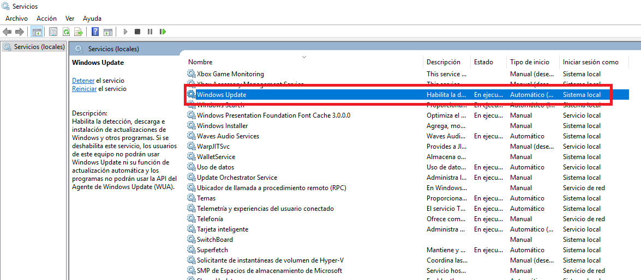Open the Ayuda menu

(x=92, y=19)
